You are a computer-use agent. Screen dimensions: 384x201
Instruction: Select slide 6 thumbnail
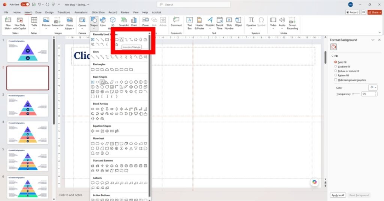28,187
